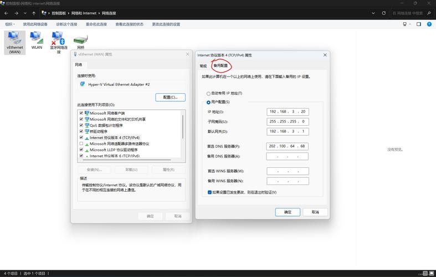The height and width of the screenshot is (277, 436).
Task: Click 禁用此网络设备 in toolbar
Action: [35, 24]
